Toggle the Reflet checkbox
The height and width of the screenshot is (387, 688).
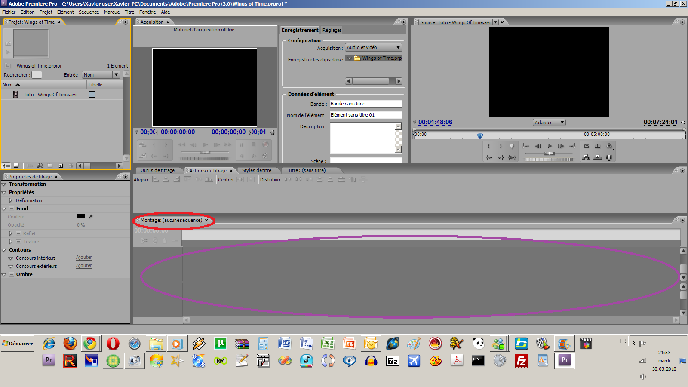(18, 233)
